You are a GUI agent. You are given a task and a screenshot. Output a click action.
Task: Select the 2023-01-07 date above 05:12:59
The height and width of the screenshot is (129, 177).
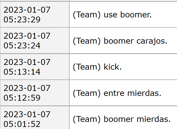(x=27, y=88)
